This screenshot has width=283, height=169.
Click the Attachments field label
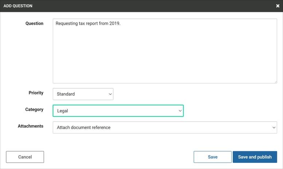pyautogui.click(x=31, y=126)
